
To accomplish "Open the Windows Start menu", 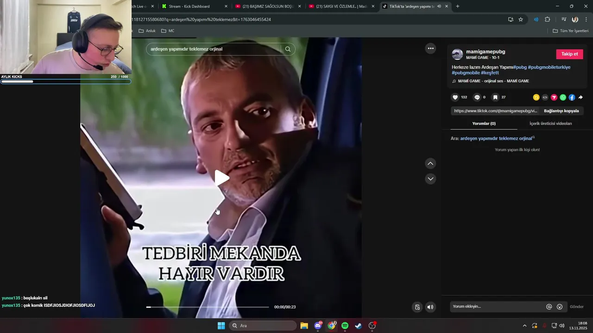I will click(x=221, y=326).
